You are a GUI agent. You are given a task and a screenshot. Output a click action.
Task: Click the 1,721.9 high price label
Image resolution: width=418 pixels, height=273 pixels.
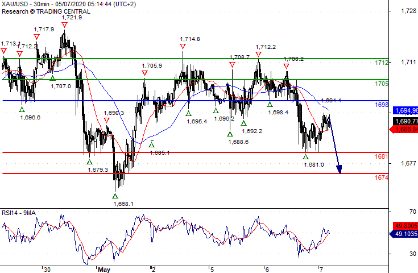[72, 18]
